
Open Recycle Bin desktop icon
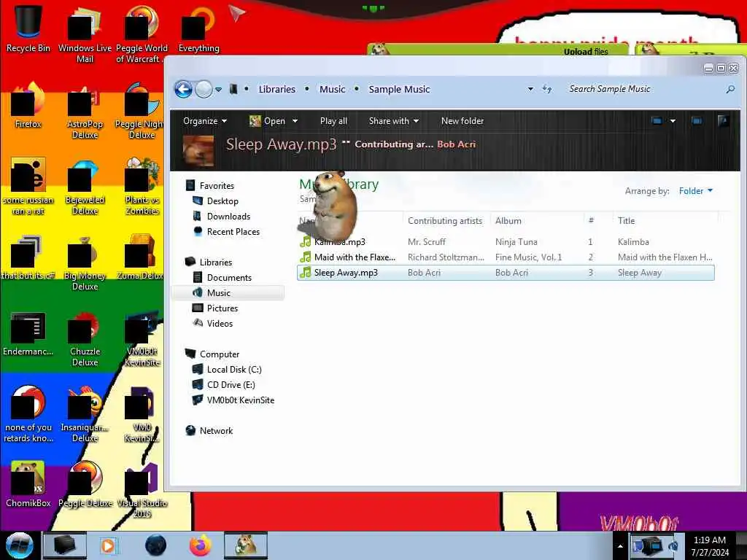click(x=28, y=29)
